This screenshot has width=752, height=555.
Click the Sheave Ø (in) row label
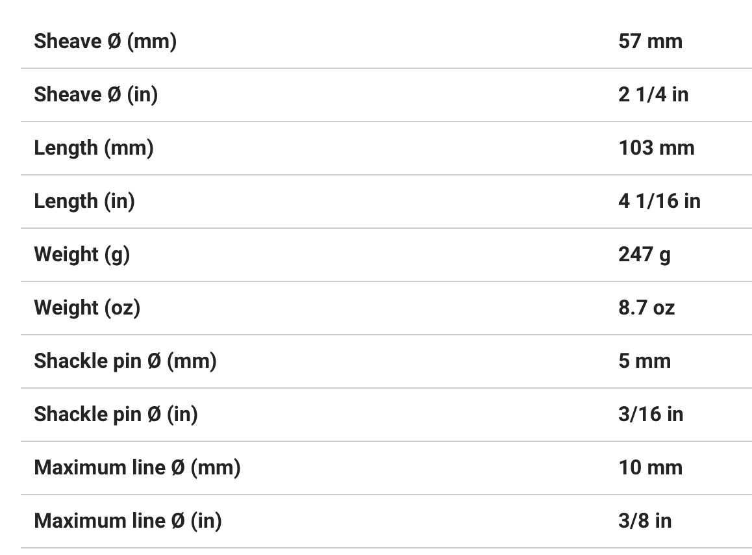[95, 94]
